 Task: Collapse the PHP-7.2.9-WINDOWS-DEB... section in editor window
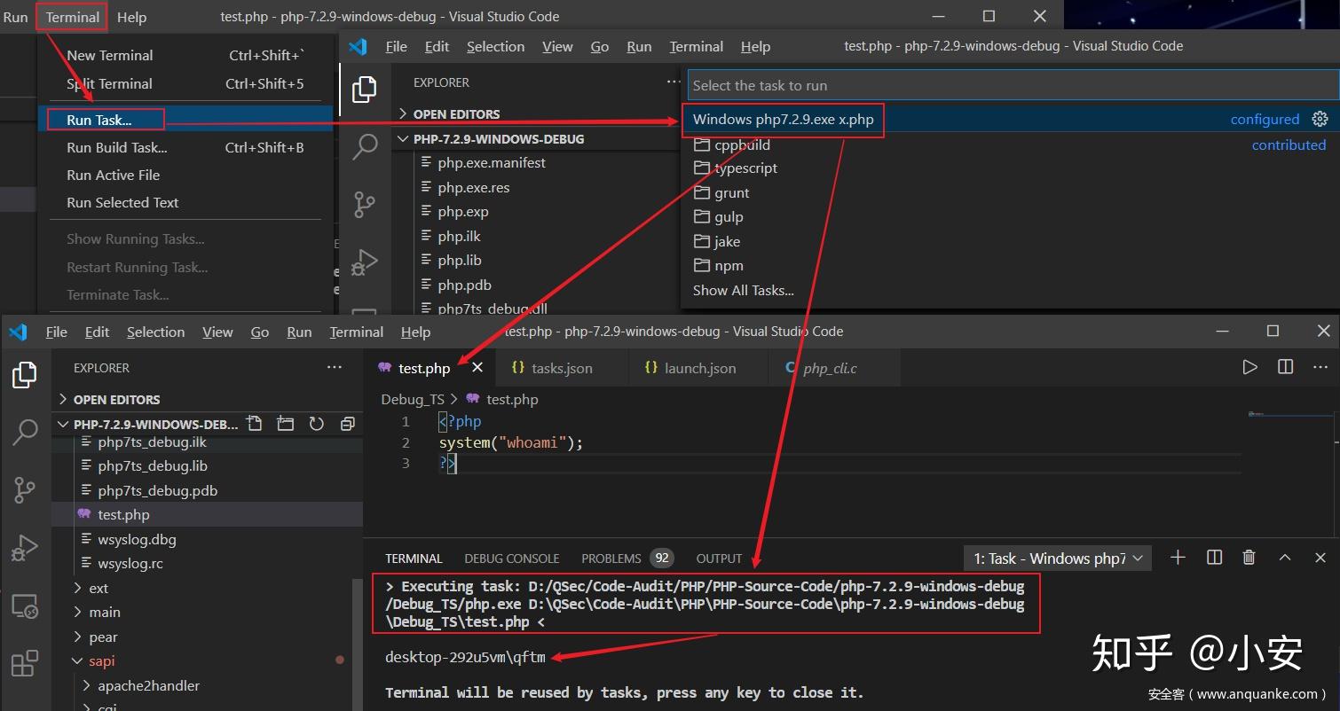click(x=155, y=424)
